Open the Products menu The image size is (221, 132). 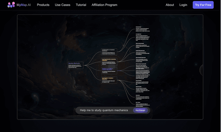[43, 5]
